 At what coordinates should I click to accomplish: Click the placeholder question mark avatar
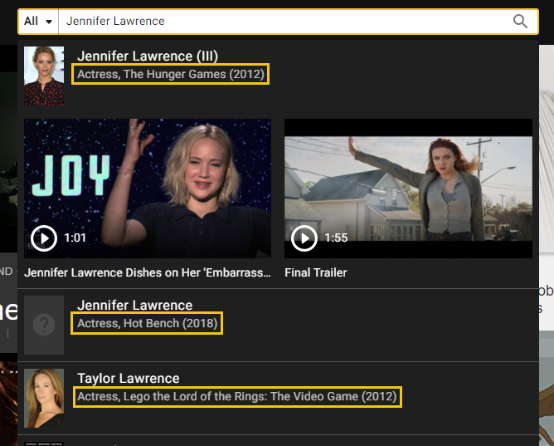(44, 325)
